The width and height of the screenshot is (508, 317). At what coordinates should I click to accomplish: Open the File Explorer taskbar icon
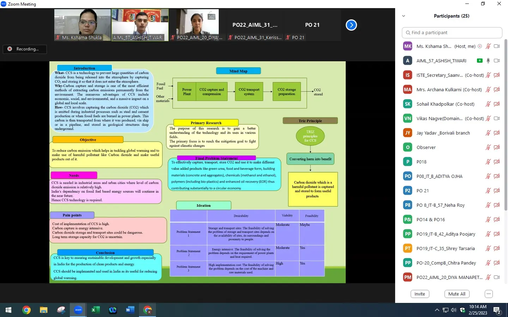click(x=43, y=310)
